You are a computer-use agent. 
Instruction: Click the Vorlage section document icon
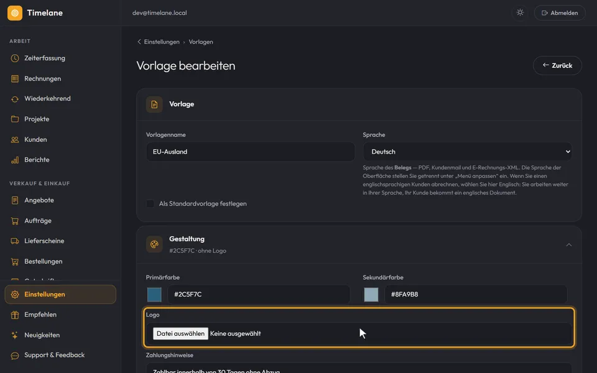pyautogui.click(x=154, y=104)
